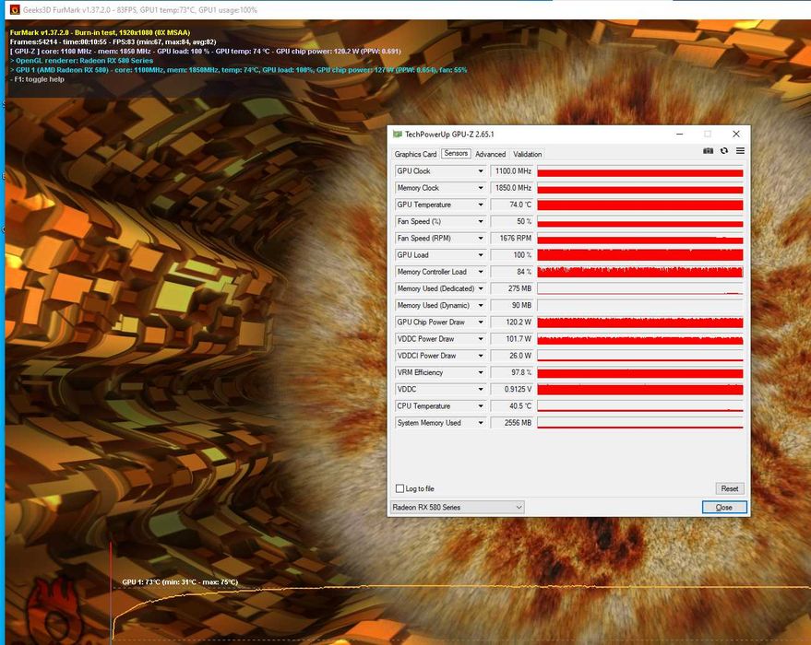Open the GPU-Z hamburger menu icon
The height and width of the screenshot is (645, 811).
(740, 151)
